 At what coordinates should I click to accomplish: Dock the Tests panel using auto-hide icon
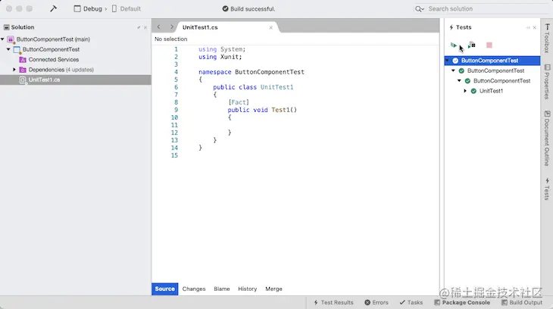pyautogui.click(x=528, y=27)
